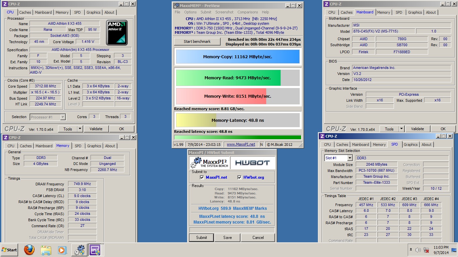Click title bar icon of CPU-Z SPD window

[x=322, y=136]
